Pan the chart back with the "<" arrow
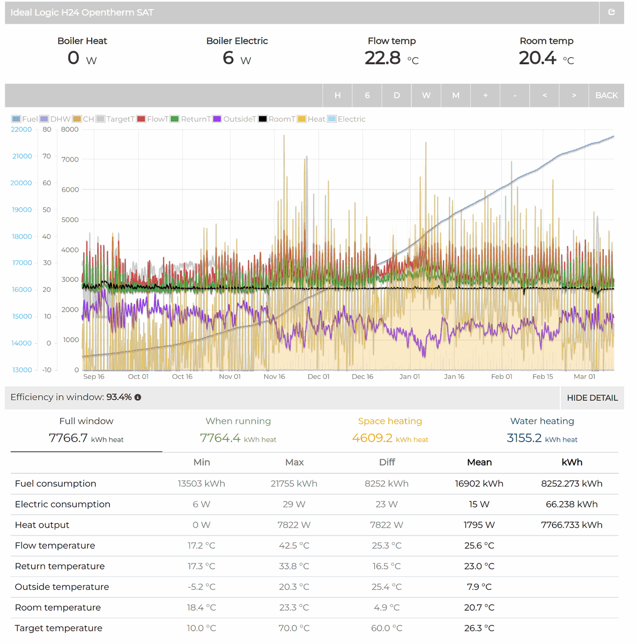Viewport: 637px width, 644px height. tap(544, 95)
